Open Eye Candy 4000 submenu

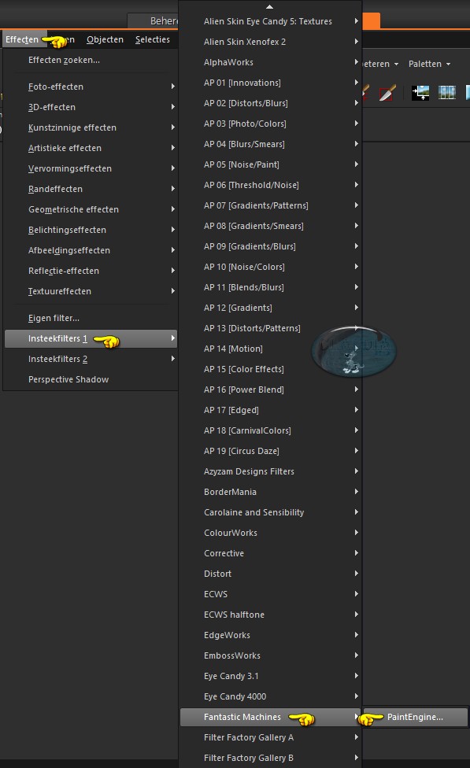click(x=271, y=696)
